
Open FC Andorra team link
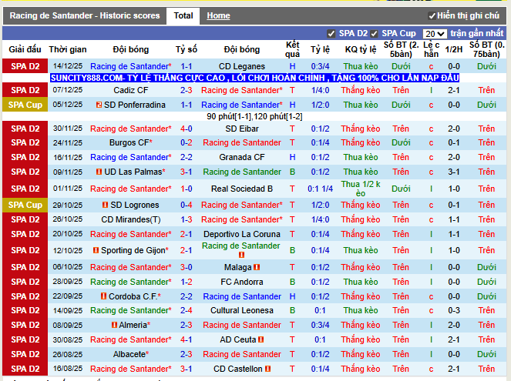pyautogui.click(x=241, y=282)
